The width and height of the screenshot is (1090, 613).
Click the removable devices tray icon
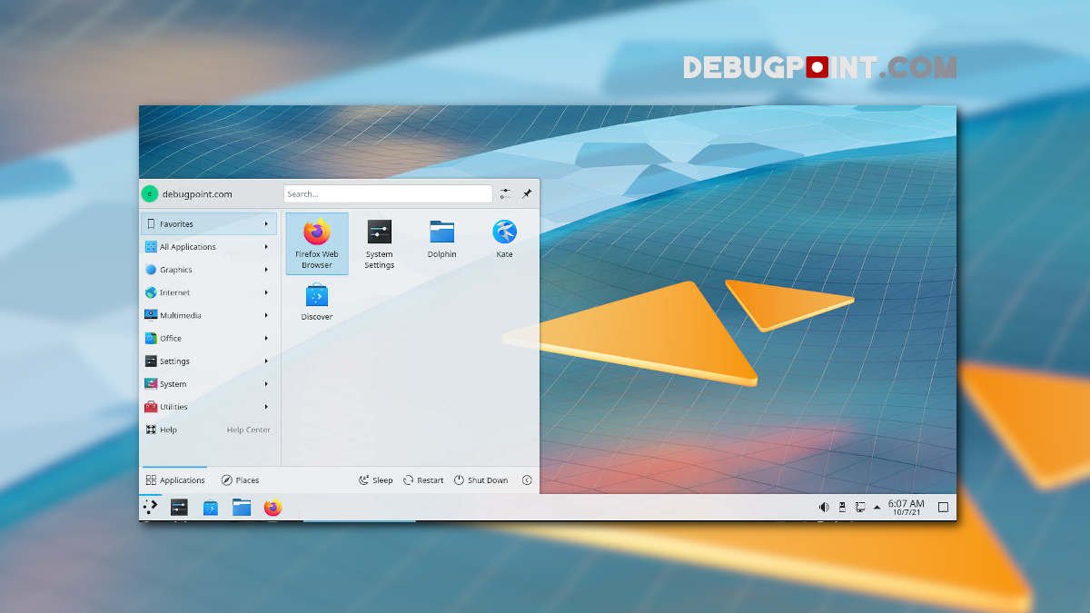pos(842,507)
